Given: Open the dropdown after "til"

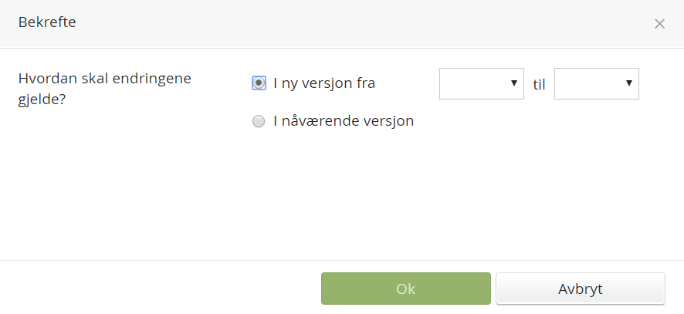Looking at the screenshot, I should click(x=596, y=83).
